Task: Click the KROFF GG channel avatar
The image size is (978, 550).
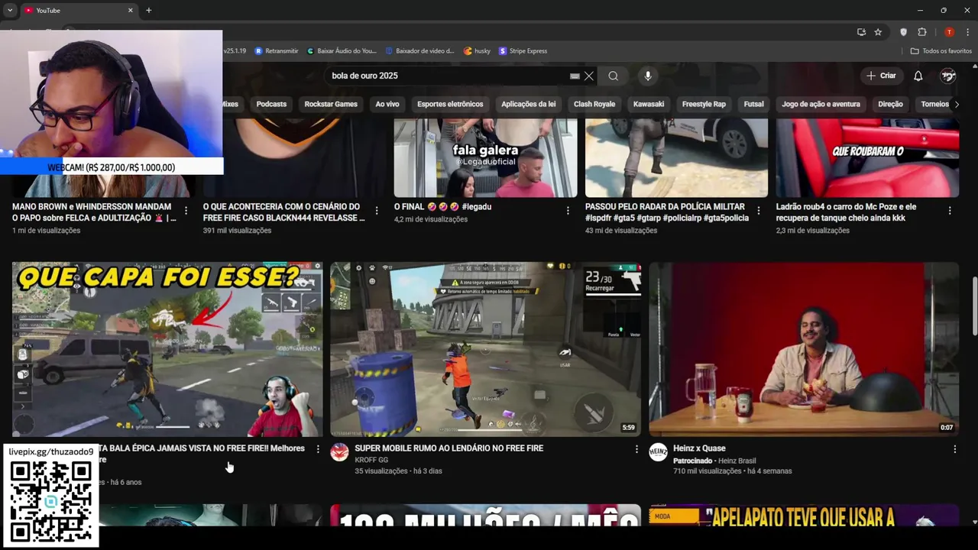Action: [x=339, y=452]
